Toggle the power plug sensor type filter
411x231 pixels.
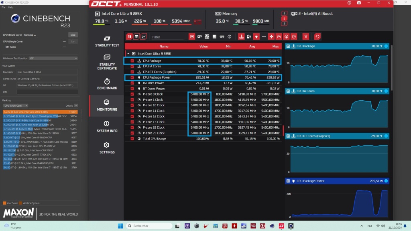[x=256, y=36]
